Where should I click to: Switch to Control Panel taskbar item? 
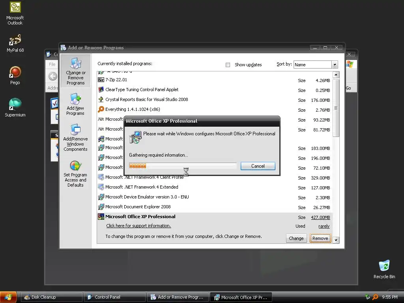tap(115, 297)
